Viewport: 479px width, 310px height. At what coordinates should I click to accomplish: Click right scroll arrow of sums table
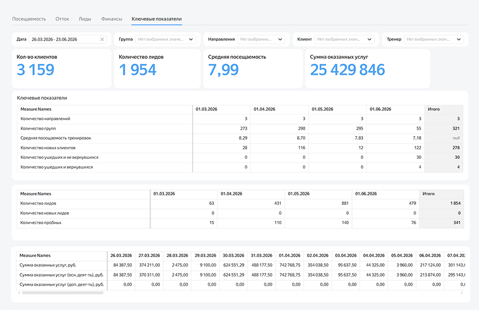462,293
